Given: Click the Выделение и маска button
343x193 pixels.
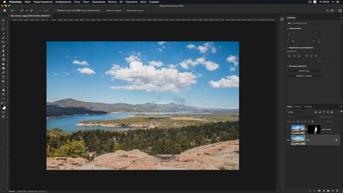Looking at the screenshot, I should point(136,11).
